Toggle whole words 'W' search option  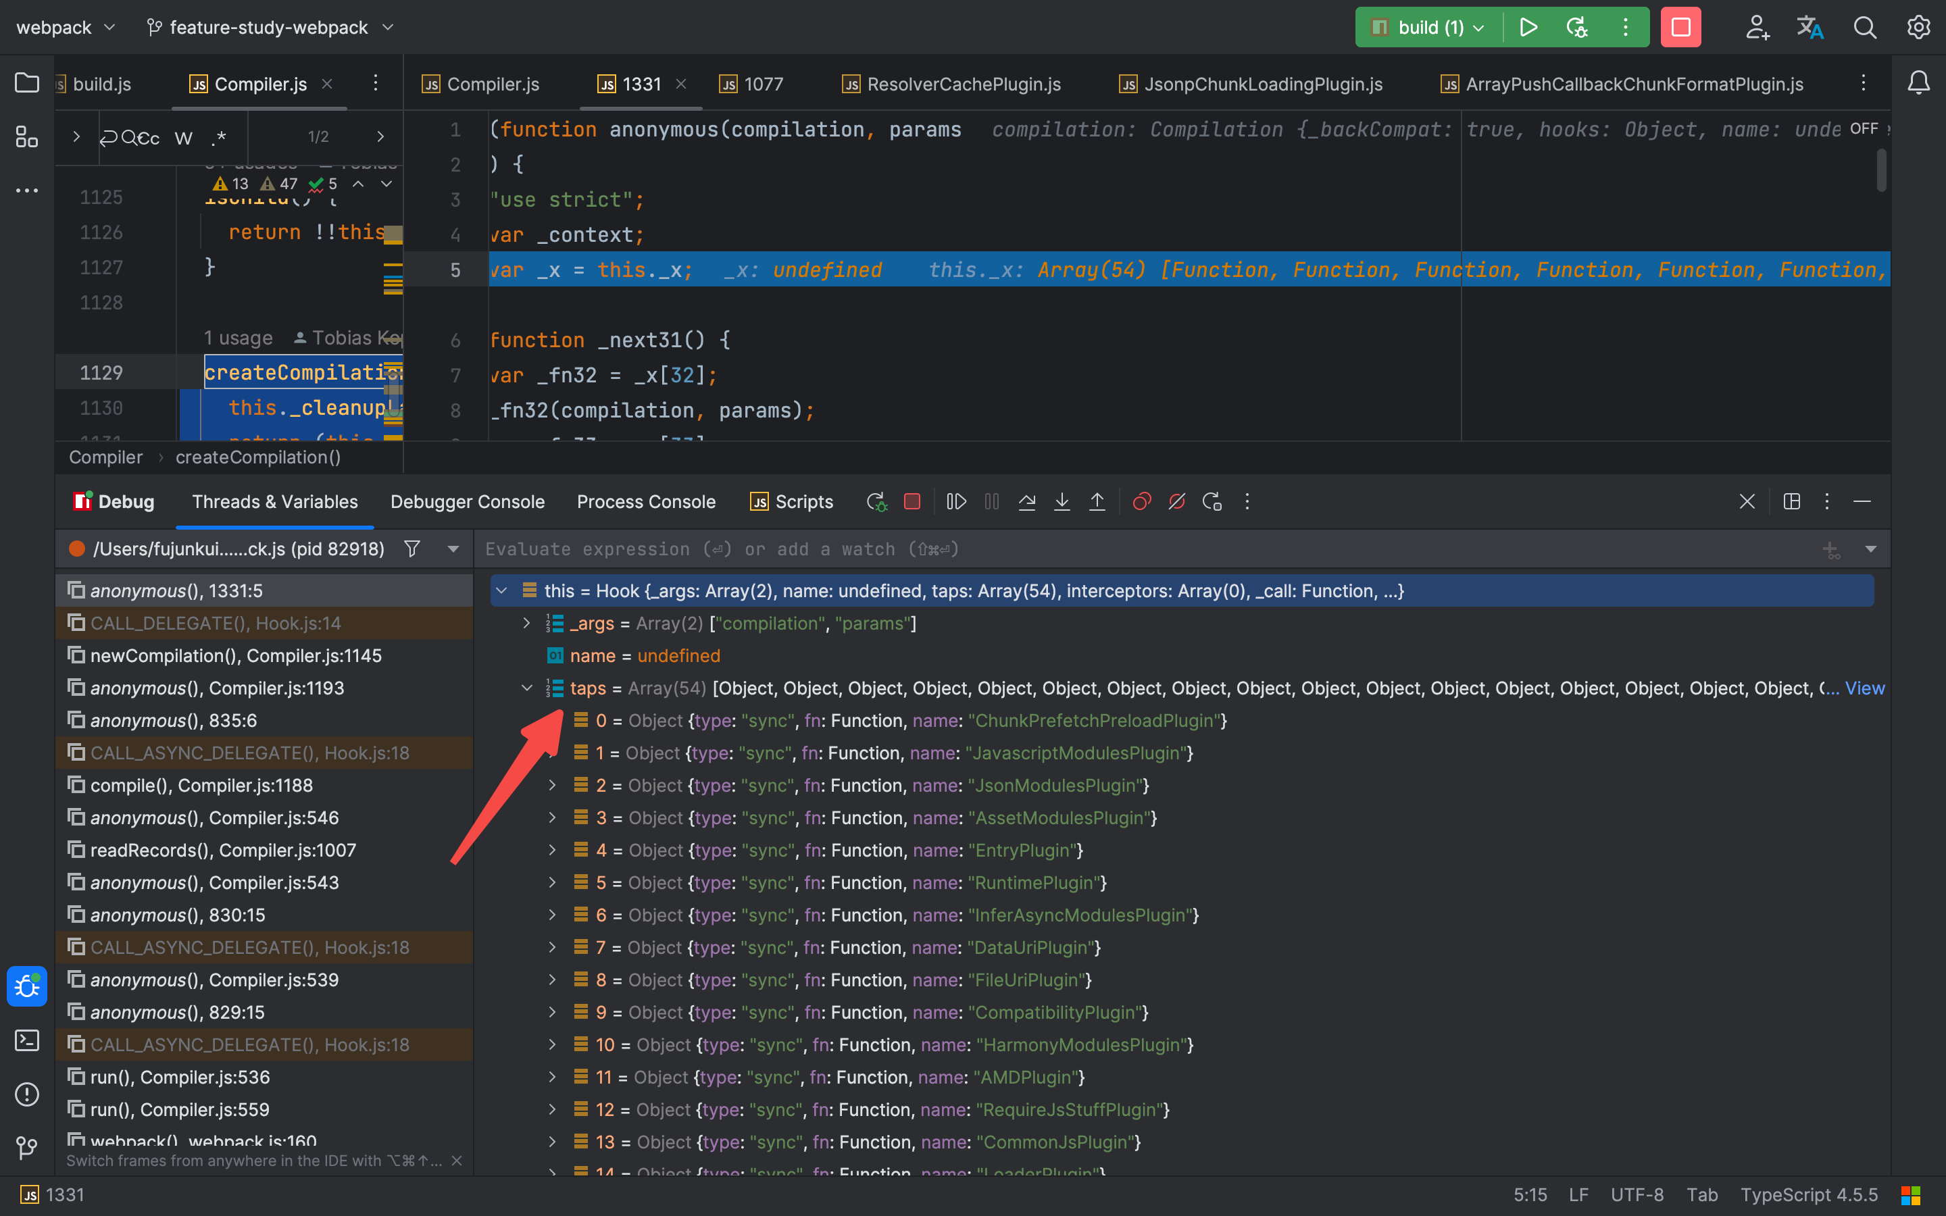(x=183, y=138)
